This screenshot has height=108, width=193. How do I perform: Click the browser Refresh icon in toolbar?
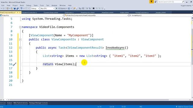[69, 8]
